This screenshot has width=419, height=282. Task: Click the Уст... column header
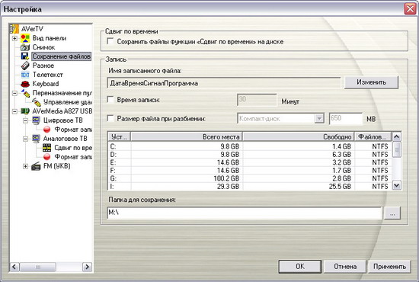(x=120, y=137)
